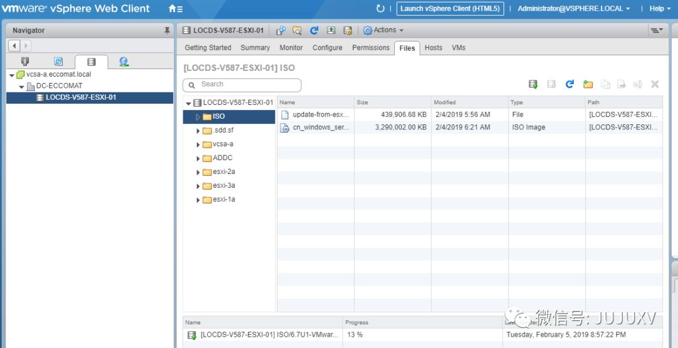Viewport: 678px width, 348px height.
Task: Expand the vcsa-a folder
Action: click(x=198, y=144)
